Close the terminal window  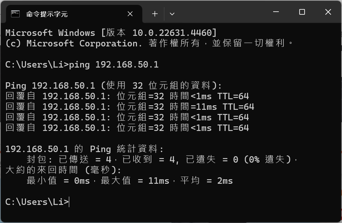click(x=328, y=12)
